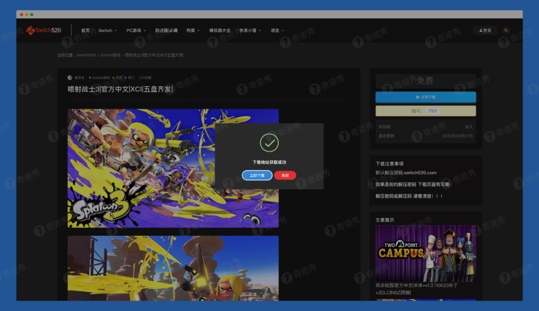Click the 下载注意事项 heading
The image size is (539, 311).
click(389, 164)
